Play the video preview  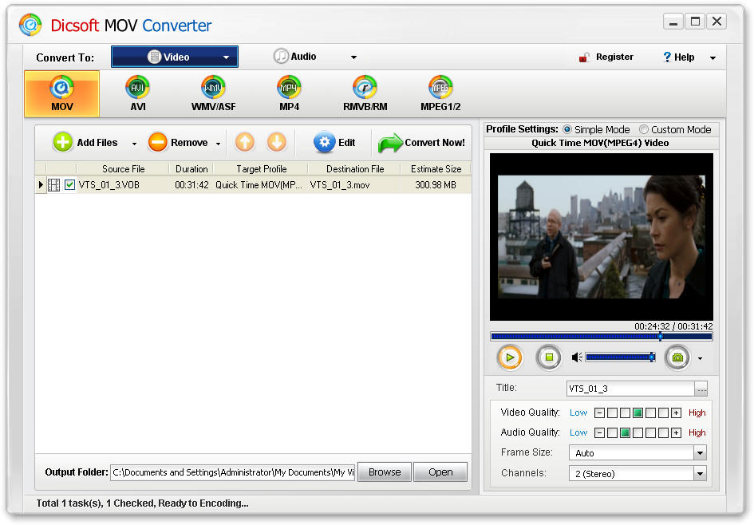coord(510,357)
